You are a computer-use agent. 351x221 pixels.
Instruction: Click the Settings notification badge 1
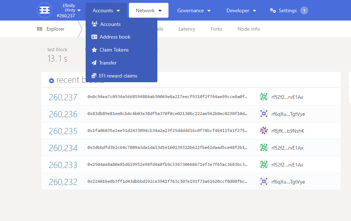304,10
